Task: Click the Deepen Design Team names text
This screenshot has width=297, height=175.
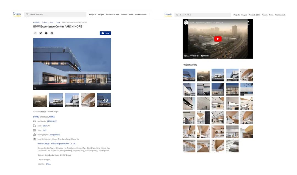Action: coord(74,149)
